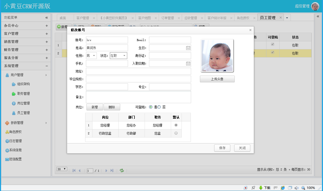Open 日志管理 in sidebar
The height and width of the screenshot is (191, 323).
click(x=14, y=141)
